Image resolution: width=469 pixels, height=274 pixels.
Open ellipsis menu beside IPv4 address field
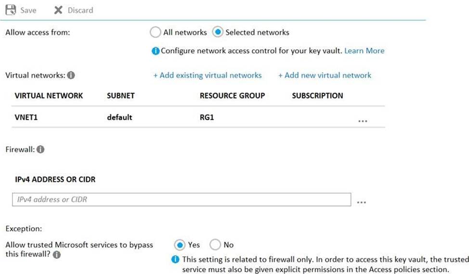tap(361, 202)
